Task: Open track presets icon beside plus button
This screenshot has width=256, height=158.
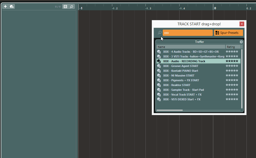Action: (11, 7)
